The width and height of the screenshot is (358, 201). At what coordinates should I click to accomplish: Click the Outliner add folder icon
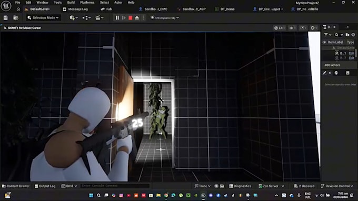[x=347, y=35]
